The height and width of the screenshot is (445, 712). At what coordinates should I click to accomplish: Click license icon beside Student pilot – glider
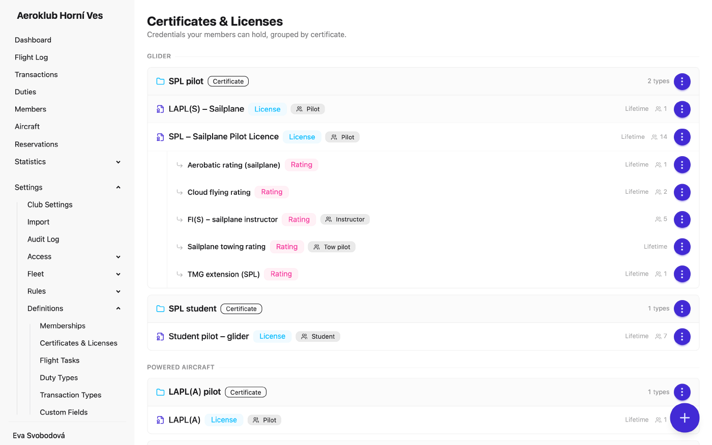(x=160, y=337)
